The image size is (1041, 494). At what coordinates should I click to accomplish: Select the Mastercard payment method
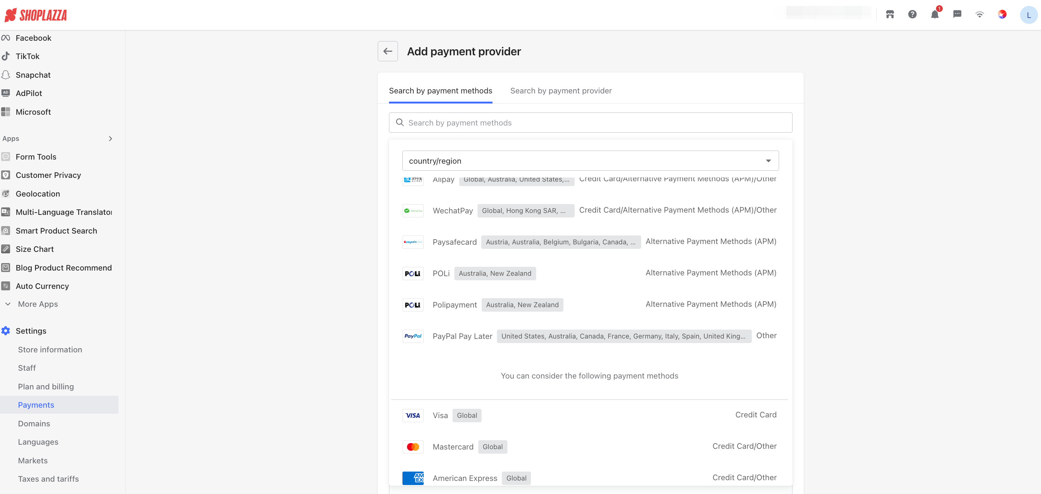589,447
